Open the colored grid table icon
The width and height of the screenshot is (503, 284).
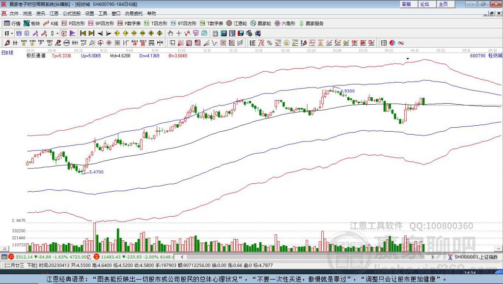[x=384, y=43]
